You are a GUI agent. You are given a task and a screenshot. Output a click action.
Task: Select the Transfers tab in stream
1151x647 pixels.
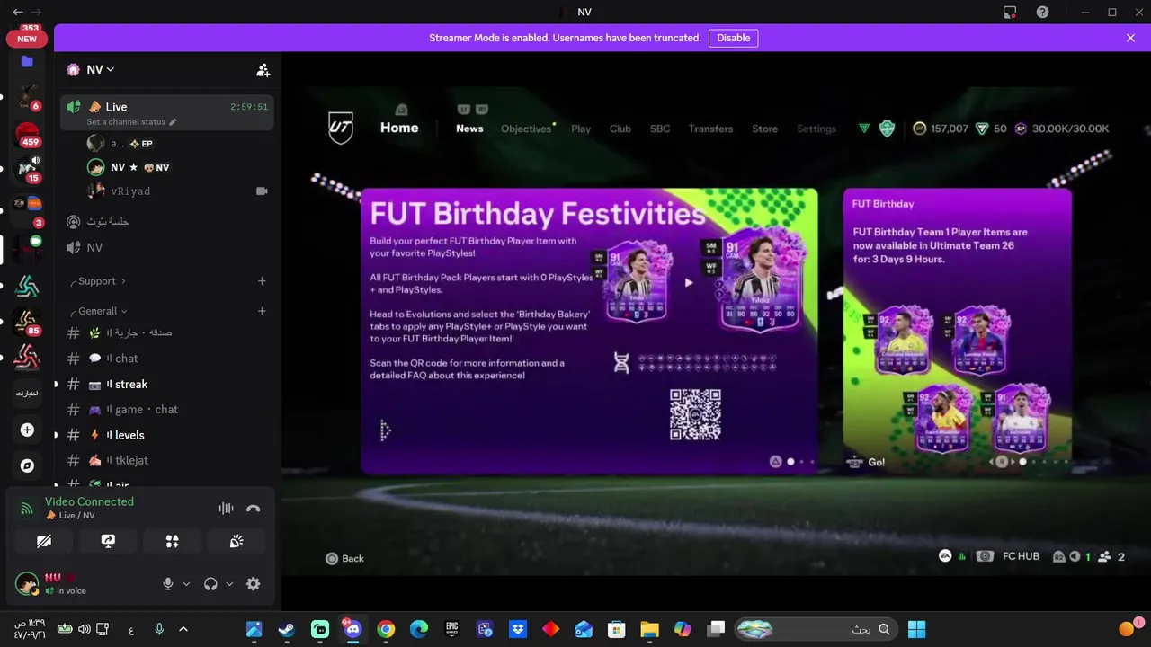pos(710,129)
